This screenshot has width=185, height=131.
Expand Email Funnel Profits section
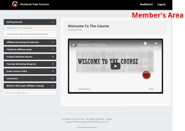[30, 71]
